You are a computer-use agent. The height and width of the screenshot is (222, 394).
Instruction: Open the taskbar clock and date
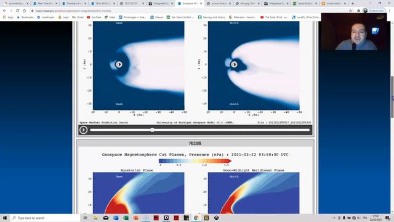tap(376, 218)
